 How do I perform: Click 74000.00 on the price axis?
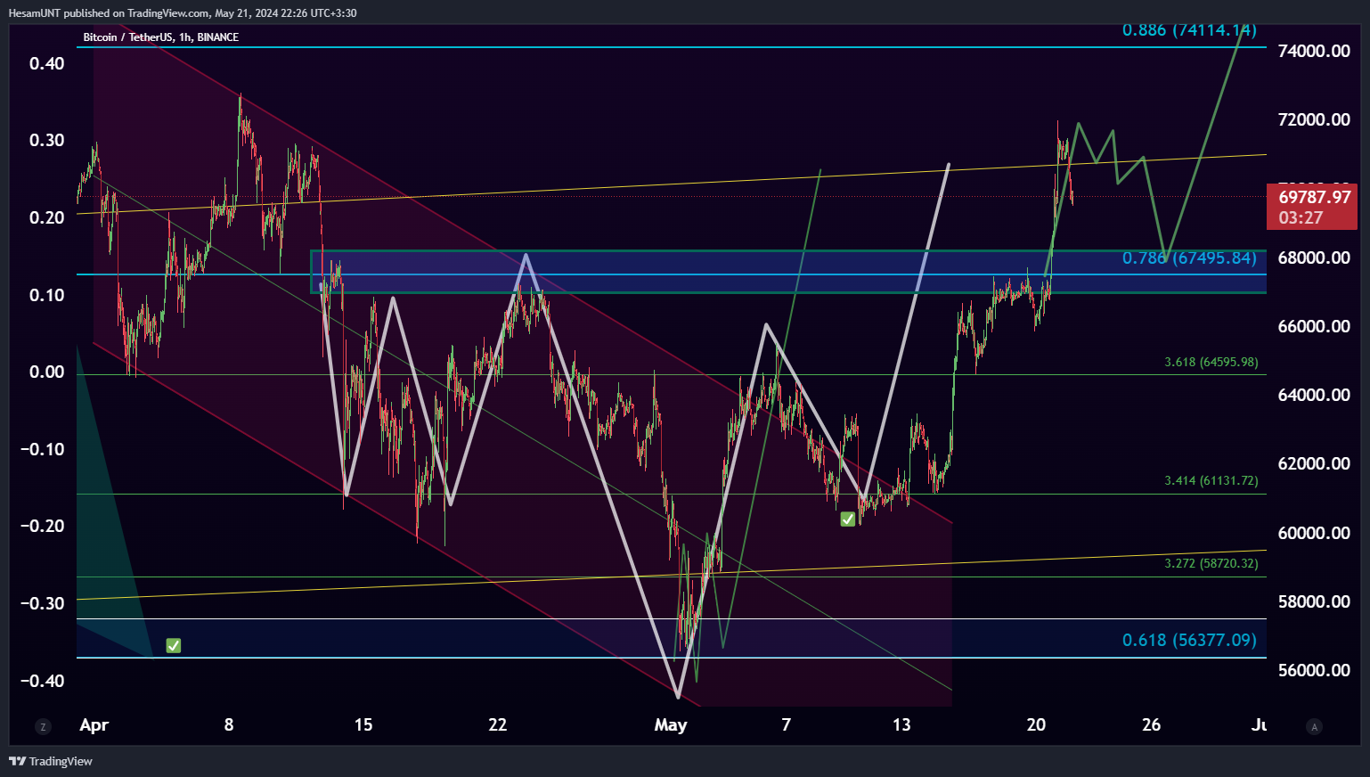1314,51
